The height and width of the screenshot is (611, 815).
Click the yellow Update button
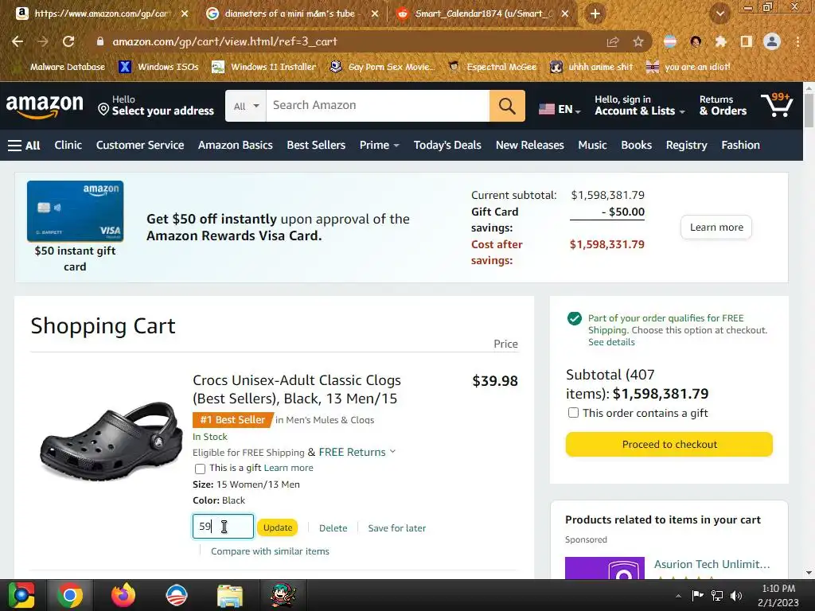pos(278,527)
